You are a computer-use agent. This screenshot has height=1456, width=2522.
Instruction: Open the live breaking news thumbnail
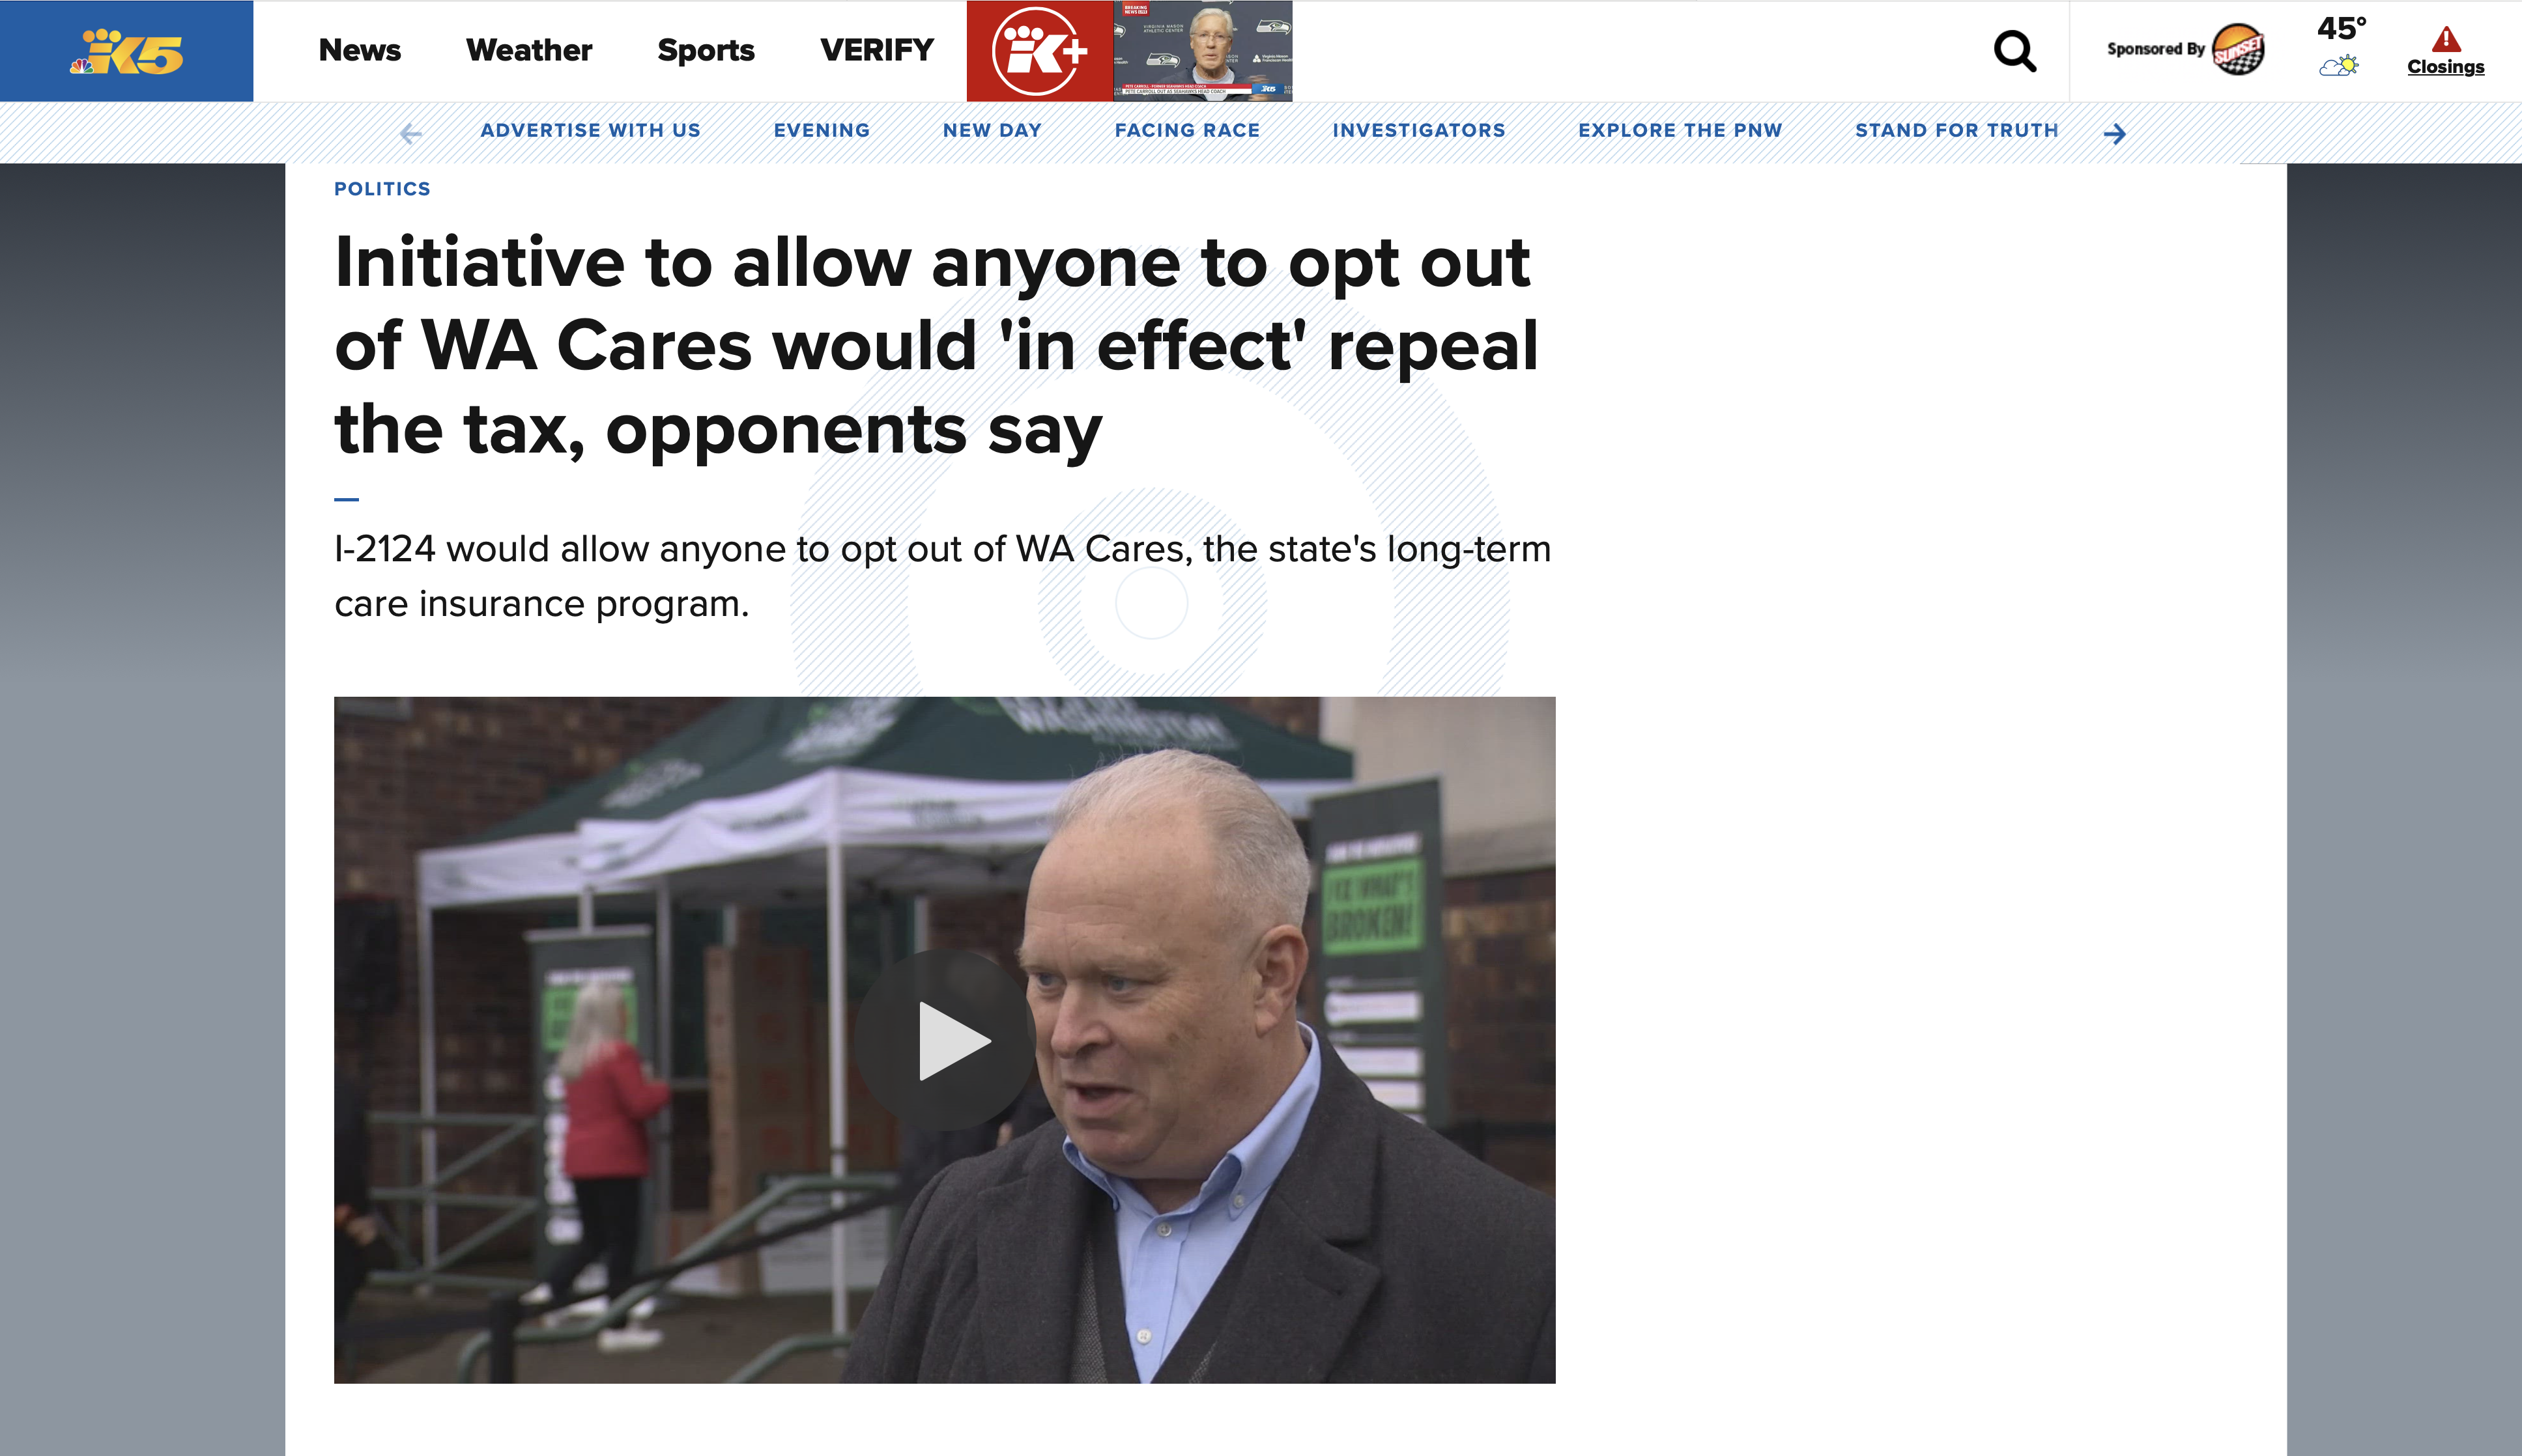click(x=1203, y=51)
